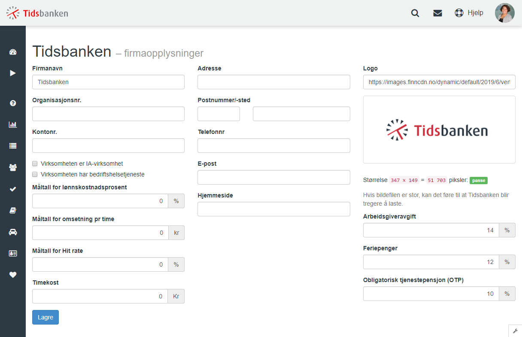Focus the Timekost input field
Viewport: 522px width, 337px height.
point(100,296)
